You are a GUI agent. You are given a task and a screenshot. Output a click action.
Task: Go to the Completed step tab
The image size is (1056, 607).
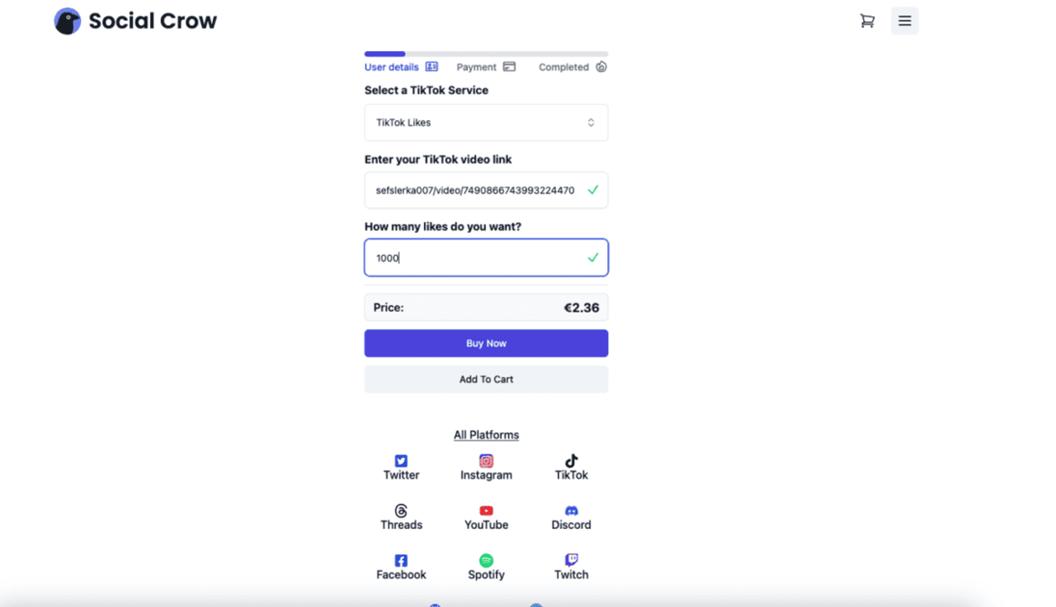pyautogui.click(x=572, y=67)
